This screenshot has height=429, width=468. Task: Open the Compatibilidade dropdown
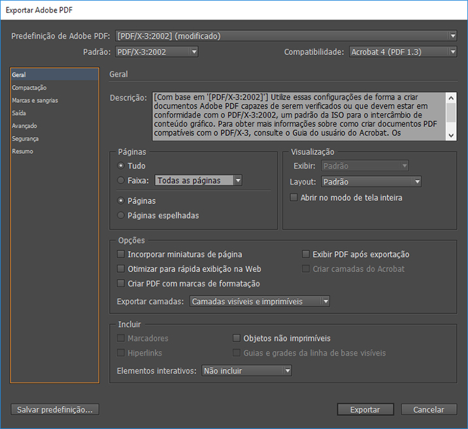pos(401,52)
